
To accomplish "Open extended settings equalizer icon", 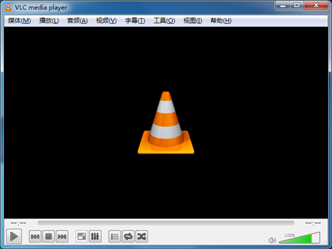I will [x=95, y=236].
